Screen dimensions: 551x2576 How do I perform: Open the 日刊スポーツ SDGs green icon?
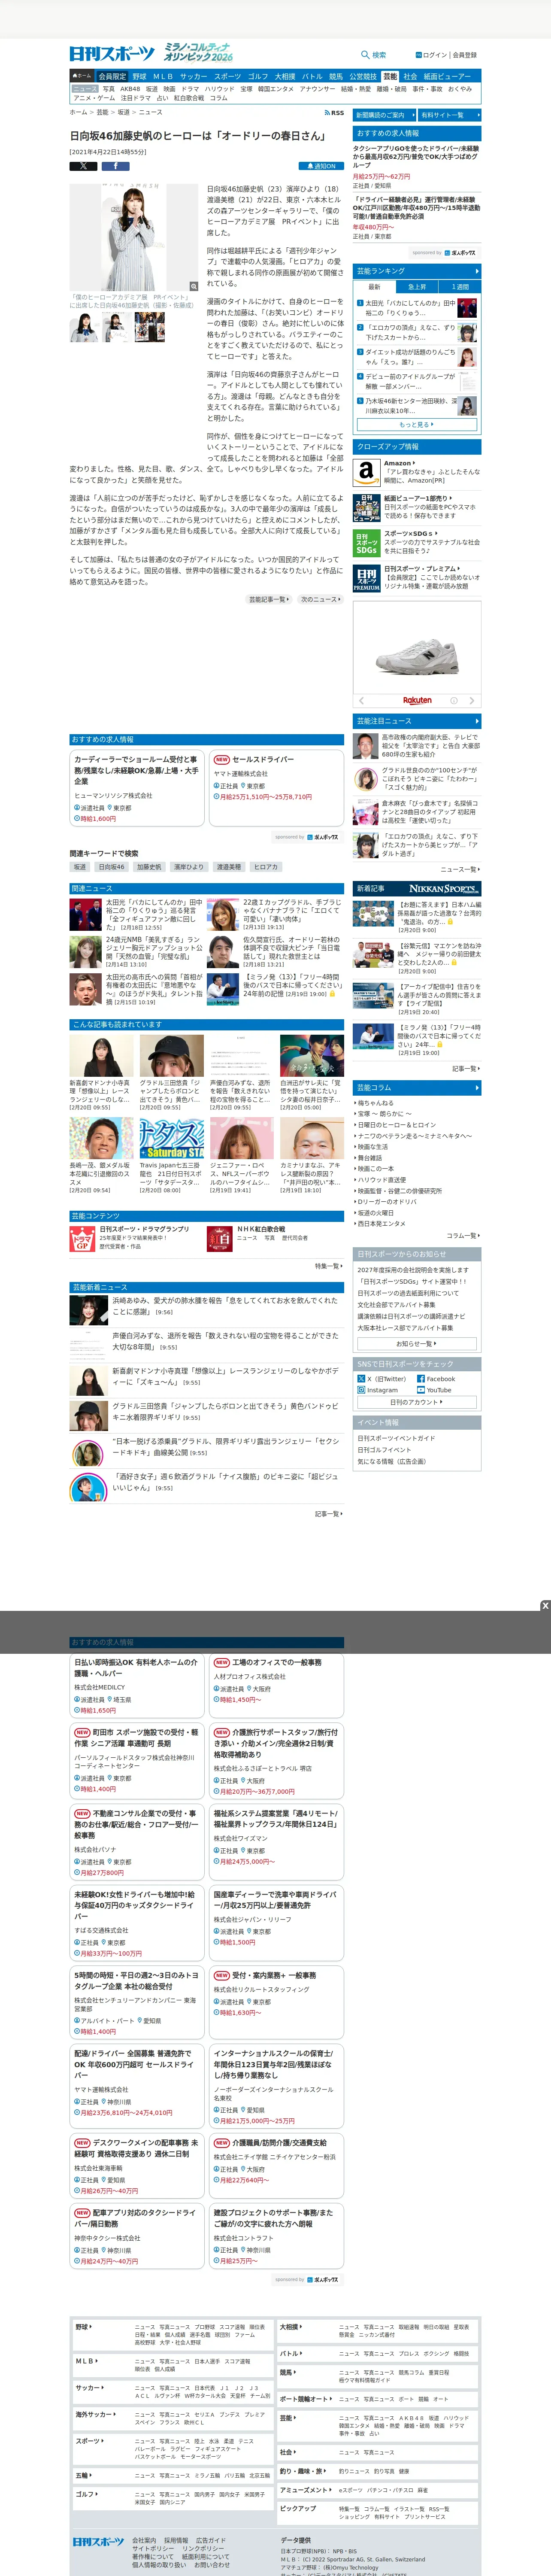366,543
